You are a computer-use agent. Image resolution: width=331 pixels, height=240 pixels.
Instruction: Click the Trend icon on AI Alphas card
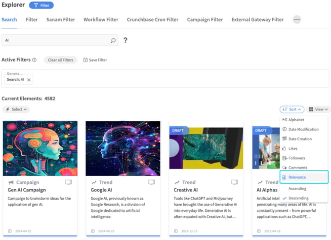click(x=260, y=182)
